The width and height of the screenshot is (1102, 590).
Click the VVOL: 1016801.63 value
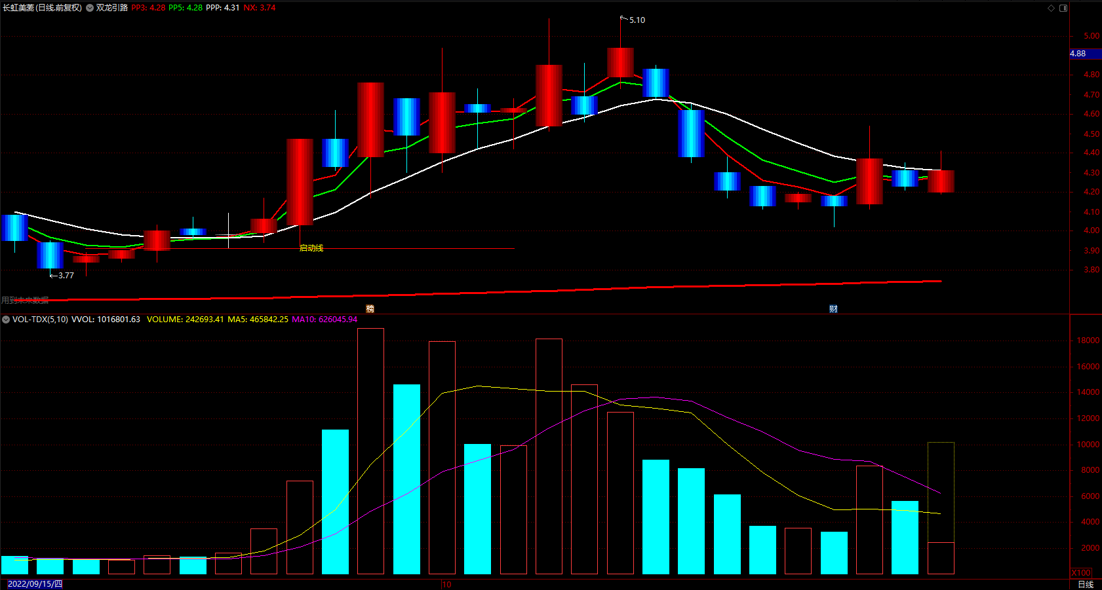pos(106,320)
